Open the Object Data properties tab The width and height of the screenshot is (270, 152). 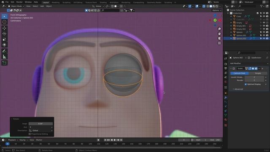(226, 115)
